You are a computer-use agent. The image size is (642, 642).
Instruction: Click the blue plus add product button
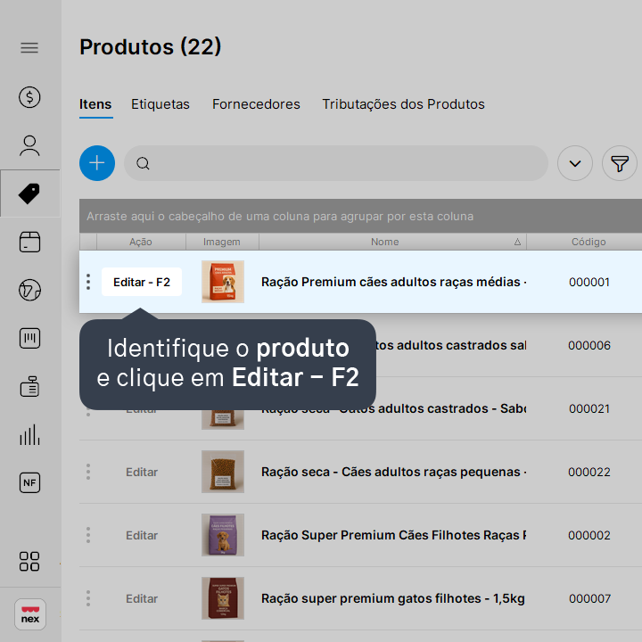(x=97, y=163)
